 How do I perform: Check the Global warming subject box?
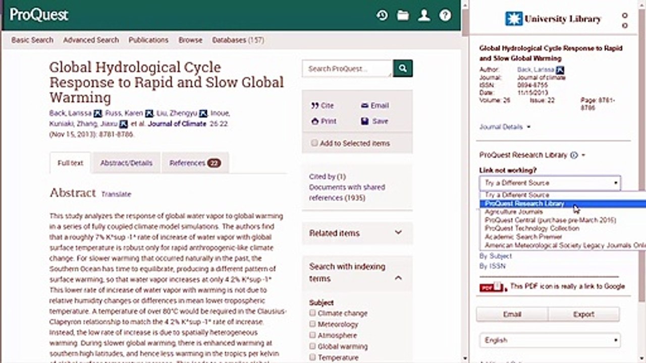312,346
